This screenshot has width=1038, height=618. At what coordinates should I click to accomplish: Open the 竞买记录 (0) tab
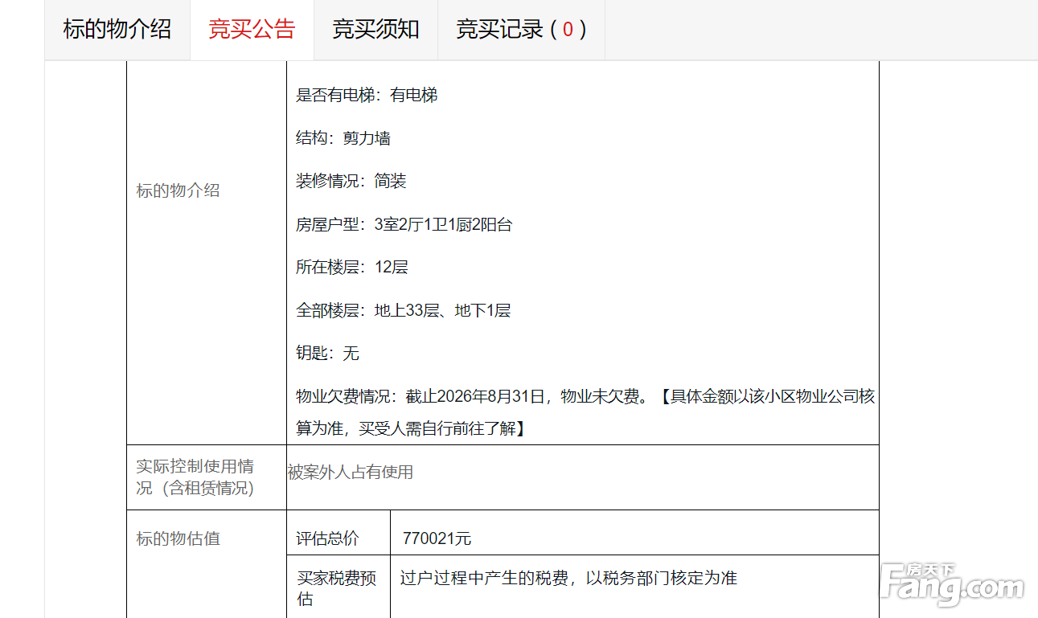pyautogui.click(x=521, y=30)
